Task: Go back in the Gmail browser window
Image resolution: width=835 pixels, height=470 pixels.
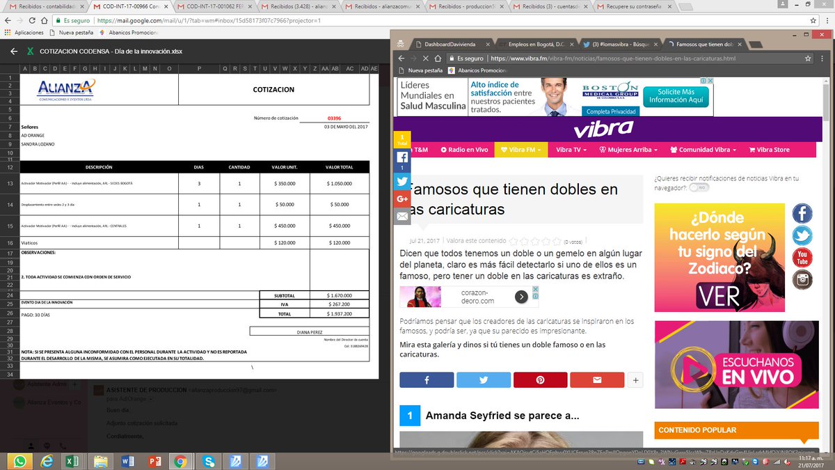Action: coord(8,21)
